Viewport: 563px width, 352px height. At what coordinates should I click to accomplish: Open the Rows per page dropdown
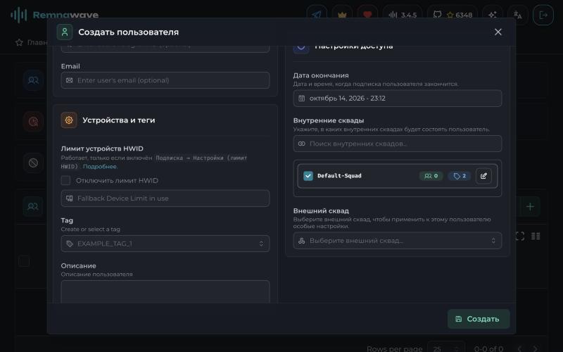pos(446,348)
